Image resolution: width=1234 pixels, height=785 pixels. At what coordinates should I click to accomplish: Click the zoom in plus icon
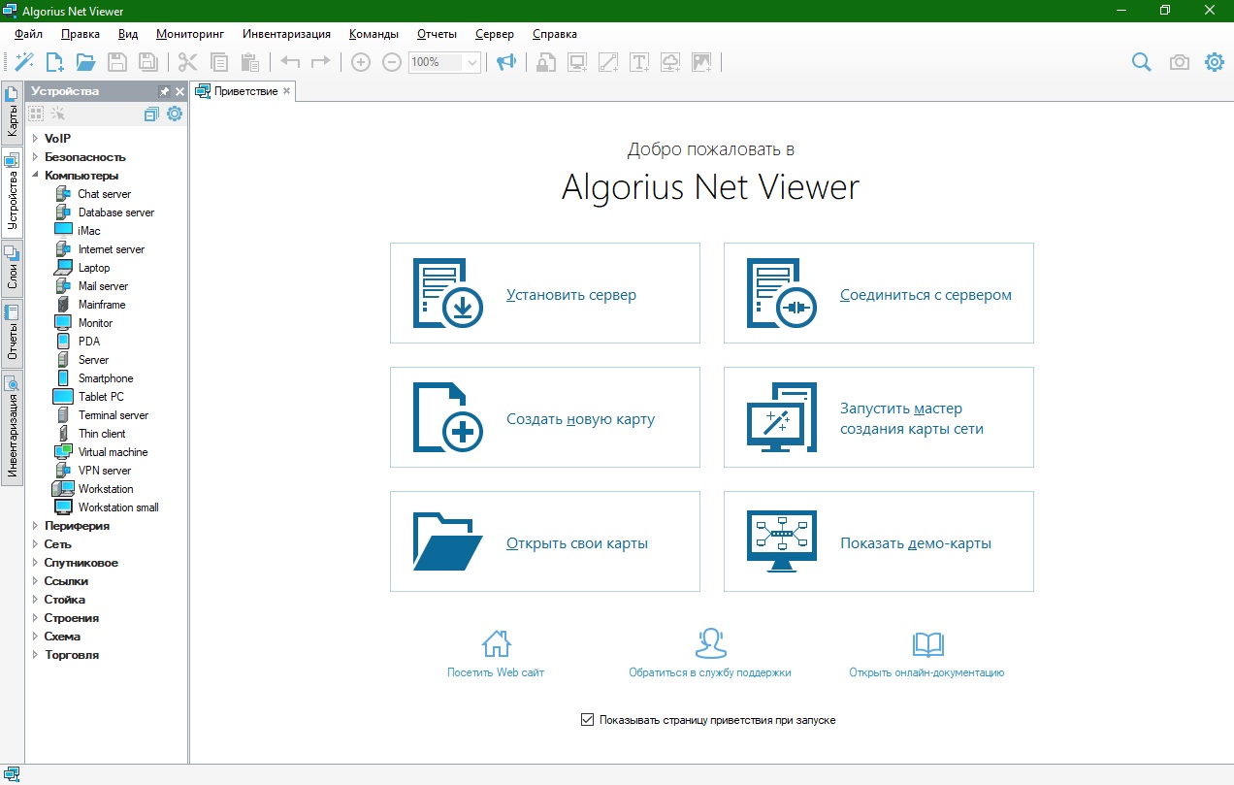pyautogui.click(x=361, y=62)
